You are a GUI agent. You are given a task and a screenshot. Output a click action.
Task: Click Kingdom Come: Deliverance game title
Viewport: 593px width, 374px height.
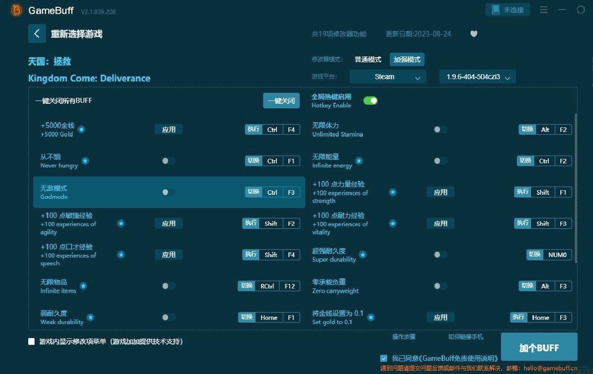(89, 78)
